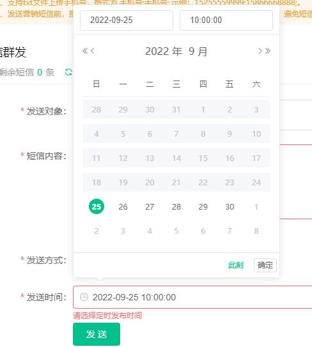
Task: Click disabled day 15 in calendar
Action: 203,158
